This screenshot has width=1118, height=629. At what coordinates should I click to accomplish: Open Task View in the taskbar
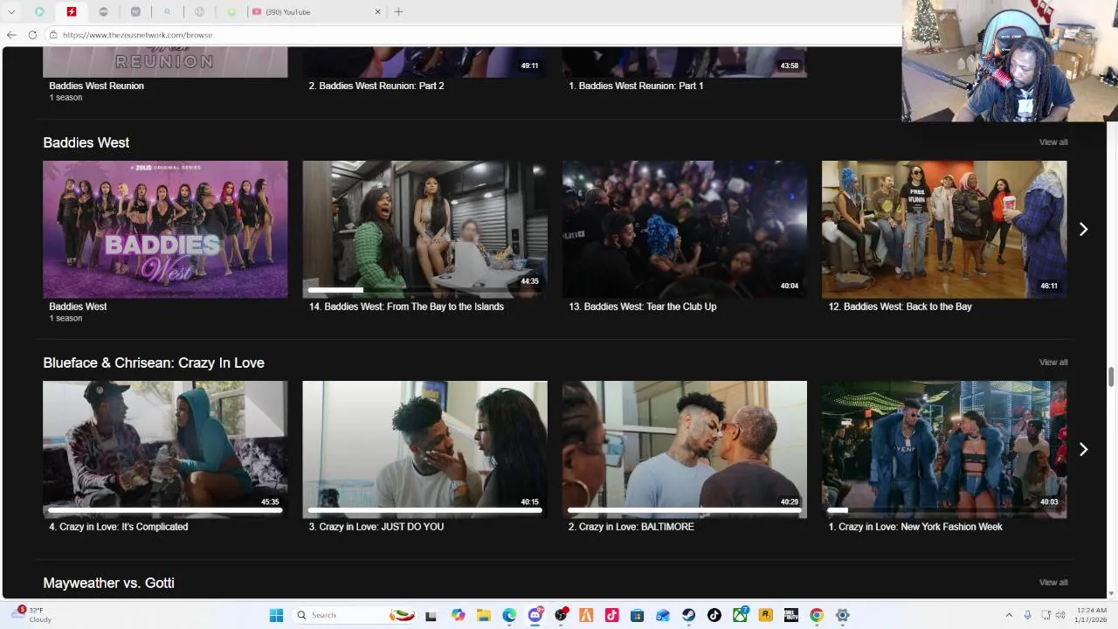(x=431, y=615)
